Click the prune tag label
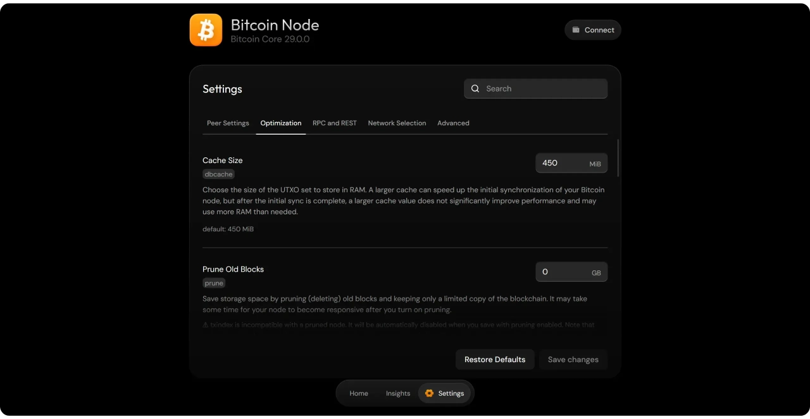The width and height of the screenshot is (810, 419). [214, 283]
